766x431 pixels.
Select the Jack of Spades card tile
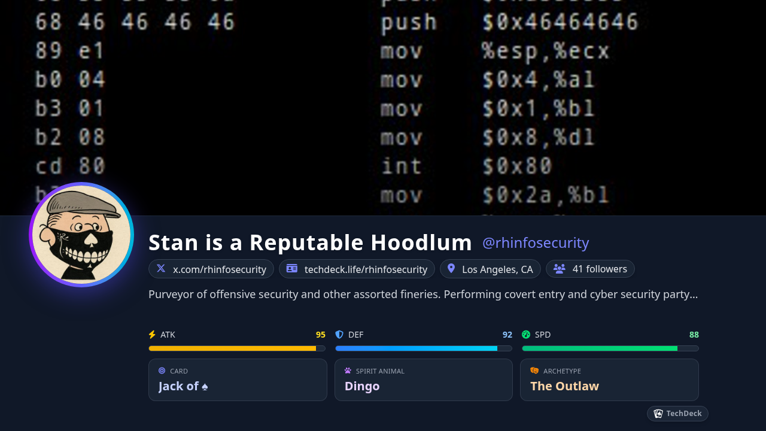coord(238,380)
